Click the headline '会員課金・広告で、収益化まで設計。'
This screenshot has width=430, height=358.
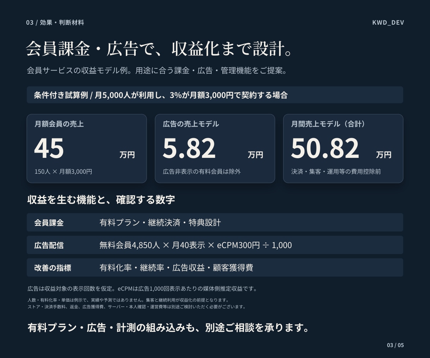(x=160, y=49)
